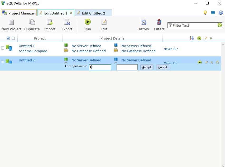Mark Untitled 2 as favorite star
225x167 pixels.
[x=218, y=62]
